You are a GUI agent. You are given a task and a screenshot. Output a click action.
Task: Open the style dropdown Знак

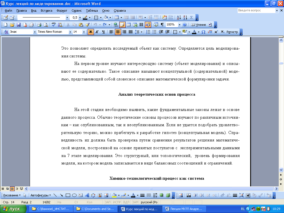coord(35,32)
